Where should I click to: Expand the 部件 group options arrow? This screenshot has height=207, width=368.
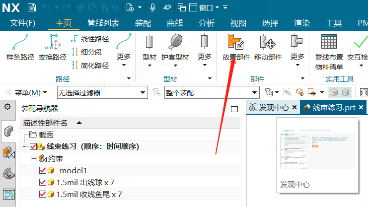coord(303,78)
